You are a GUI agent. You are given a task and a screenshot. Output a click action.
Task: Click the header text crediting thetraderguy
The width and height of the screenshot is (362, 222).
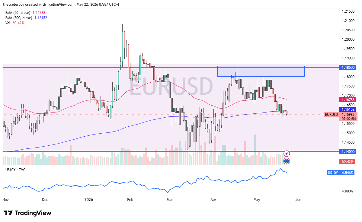click(61, 5)
